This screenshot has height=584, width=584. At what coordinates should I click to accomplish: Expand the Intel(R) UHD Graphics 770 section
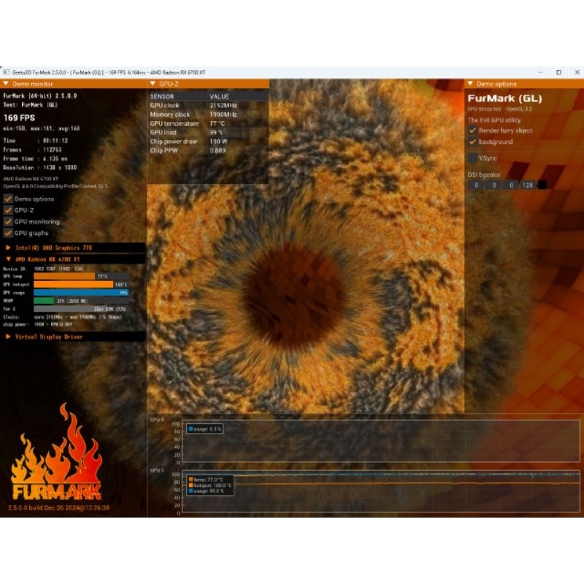[8, 247]
